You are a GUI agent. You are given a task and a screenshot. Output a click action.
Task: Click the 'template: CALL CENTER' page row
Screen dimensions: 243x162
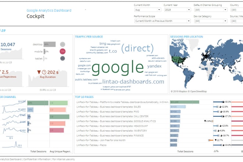[x=112, y=116]
